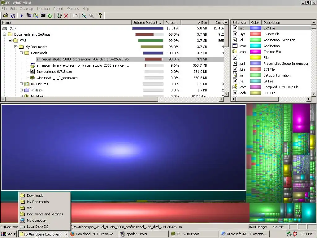Click the Refresh All double-arrow icon

[12, 15]
